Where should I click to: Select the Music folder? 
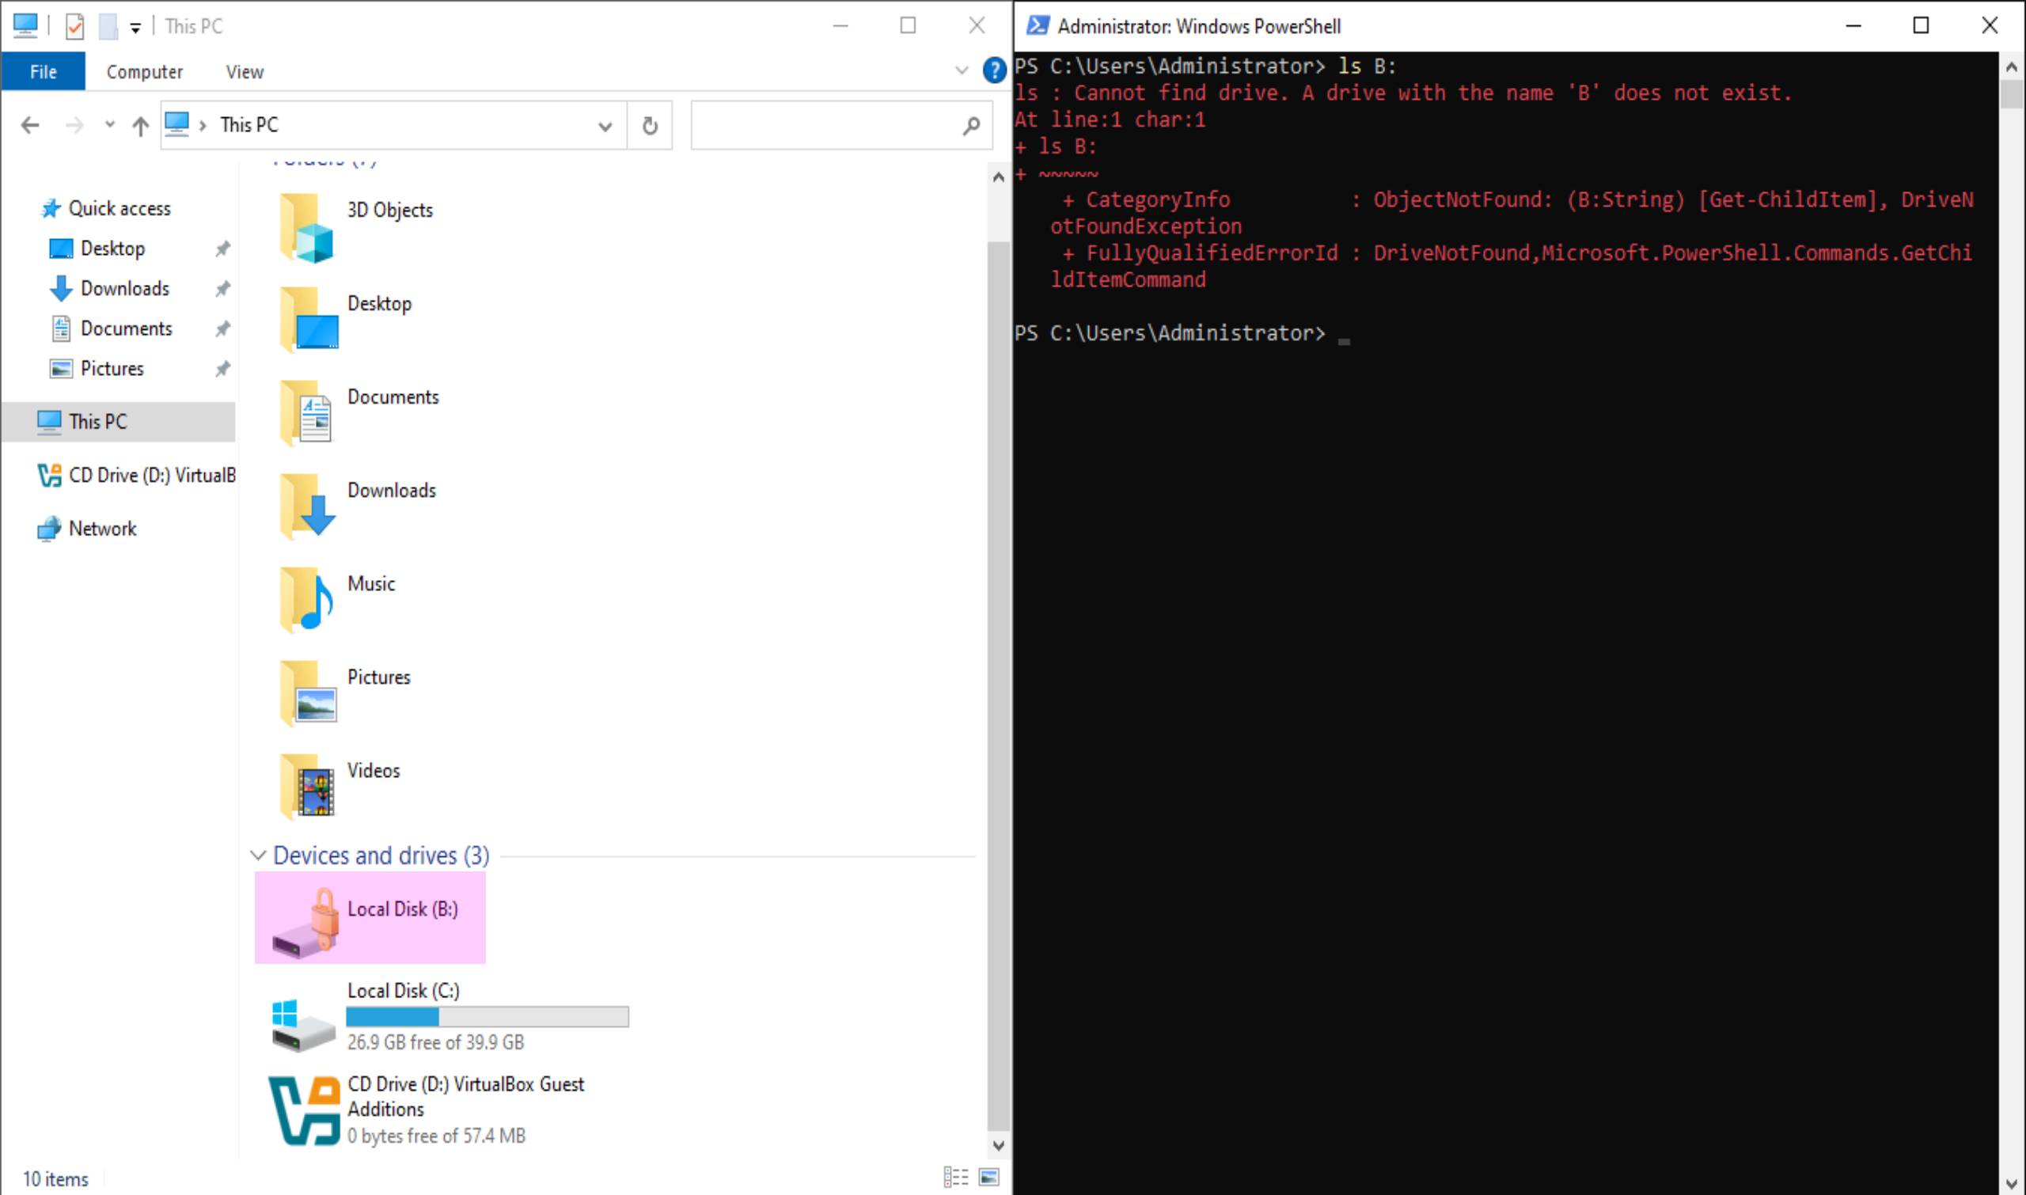[x=338, y=601]
